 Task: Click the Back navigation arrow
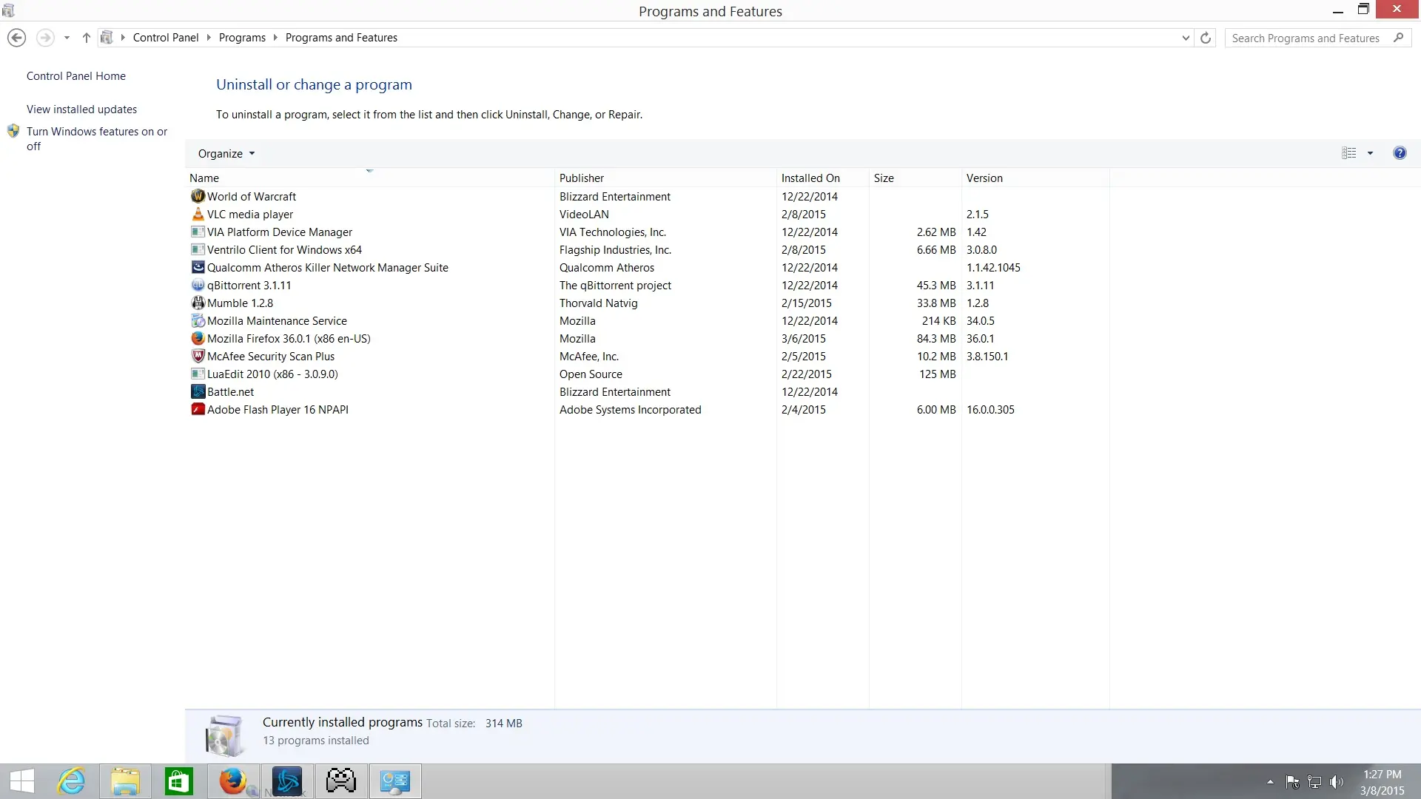point(16,38)
